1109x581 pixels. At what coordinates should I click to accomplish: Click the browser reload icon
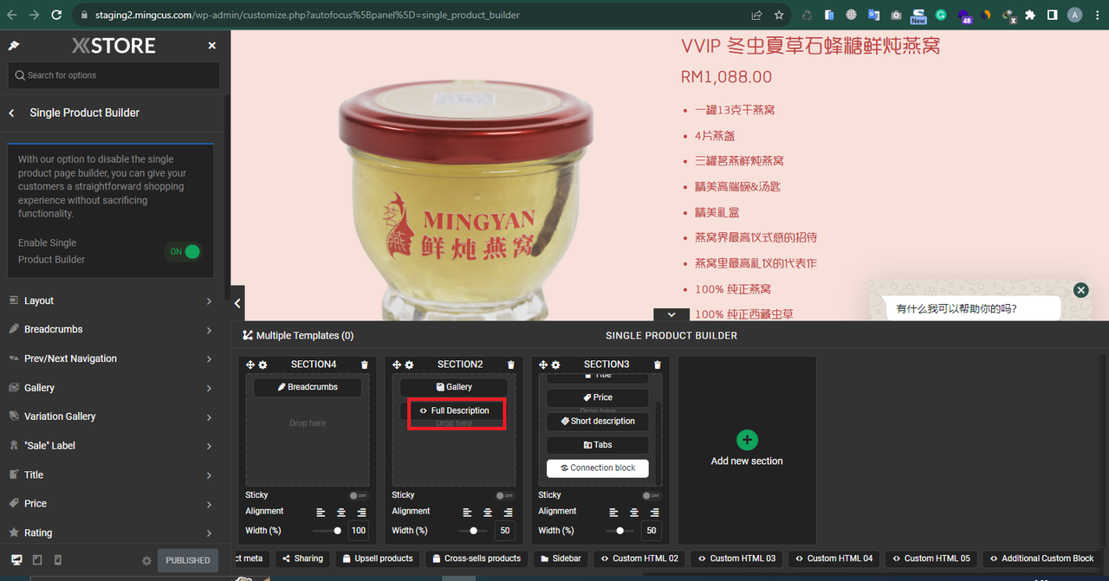pyautogui.click(x=56, y=15)
